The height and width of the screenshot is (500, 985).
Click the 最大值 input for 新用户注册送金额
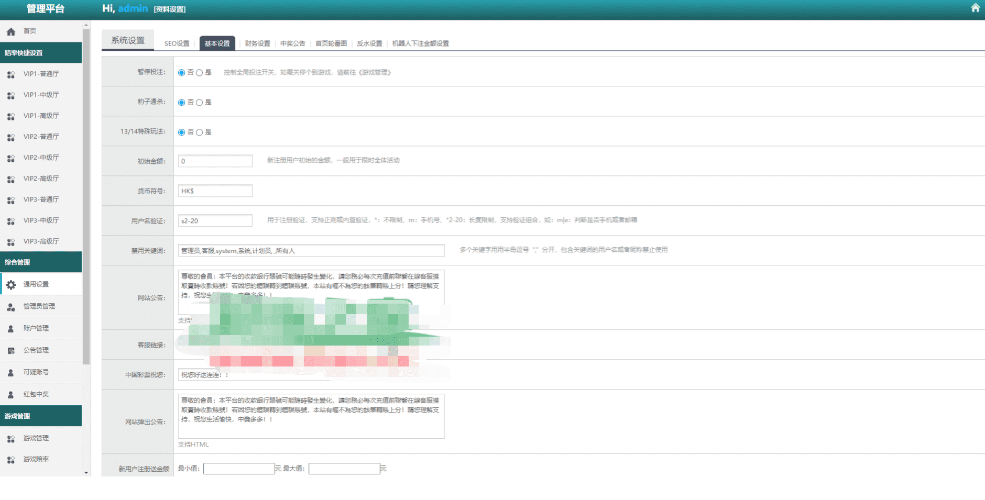coord(344,469)
